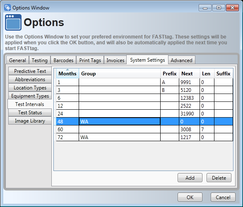Show Location Types settings

[x=30, y=87]
